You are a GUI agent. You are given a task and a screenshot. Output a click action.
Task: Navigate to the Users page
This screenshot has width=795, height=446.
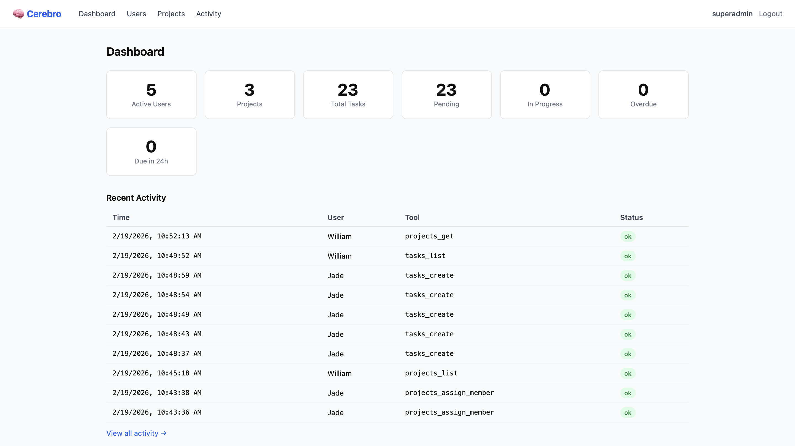136,14
